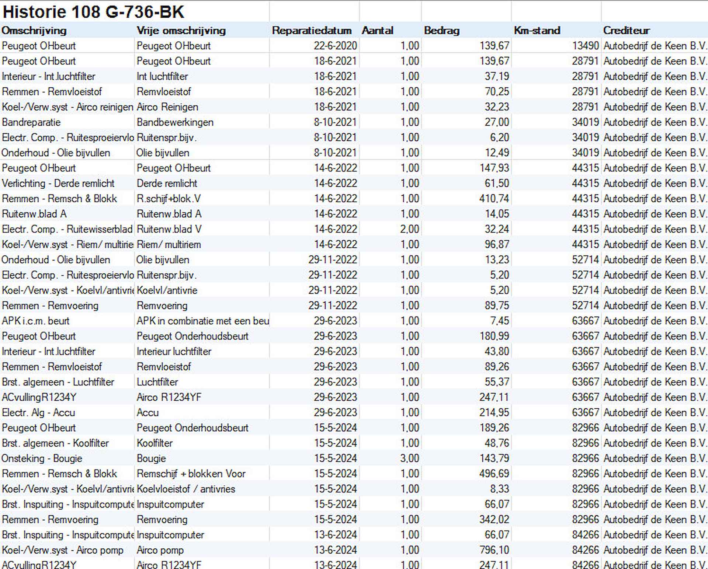
Task: Click amount 55,37
Action: tap(497, 382)
